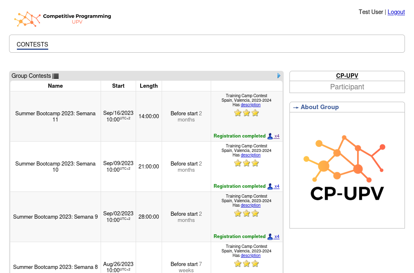This screenshot has width=414, height=273.
Task: Click the Name column header
Action: click(55, 86)
